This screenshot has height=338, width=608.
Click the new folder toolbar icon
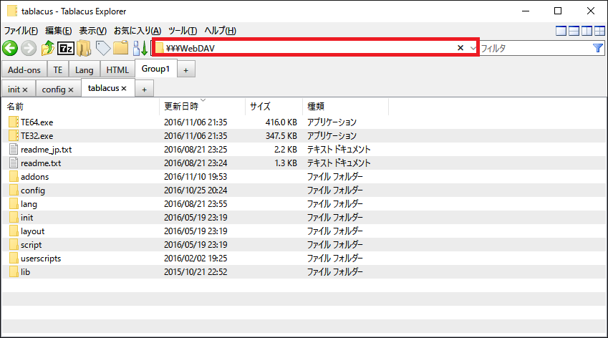120,48
